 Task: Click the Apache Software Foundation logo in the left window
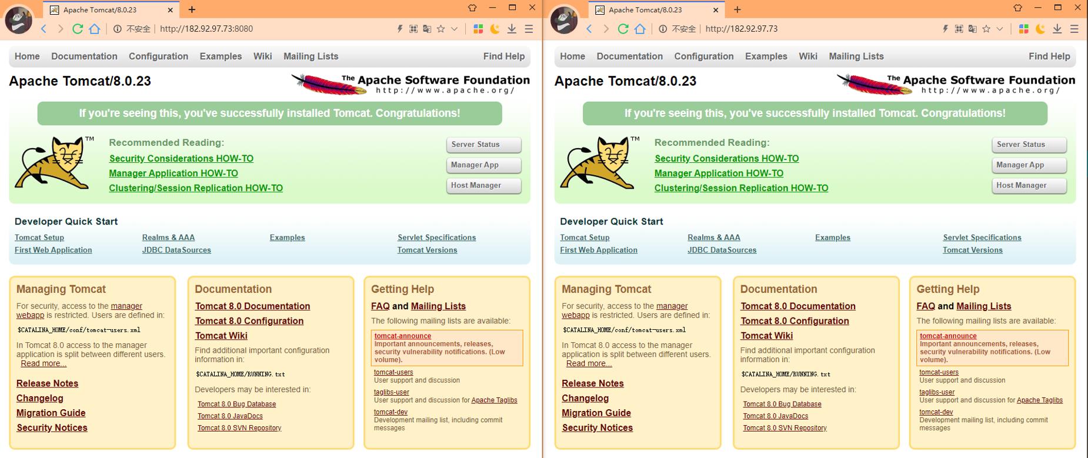click(x=410, y=84)
